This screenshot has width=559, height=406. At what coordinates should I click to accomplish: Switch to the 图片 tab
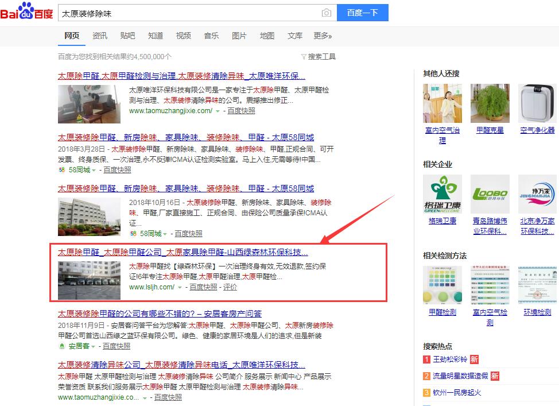coord(239,36)
